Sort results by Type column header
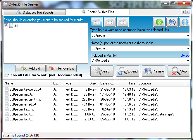Viewport: 193px width, 140px height. pos(71,83)
